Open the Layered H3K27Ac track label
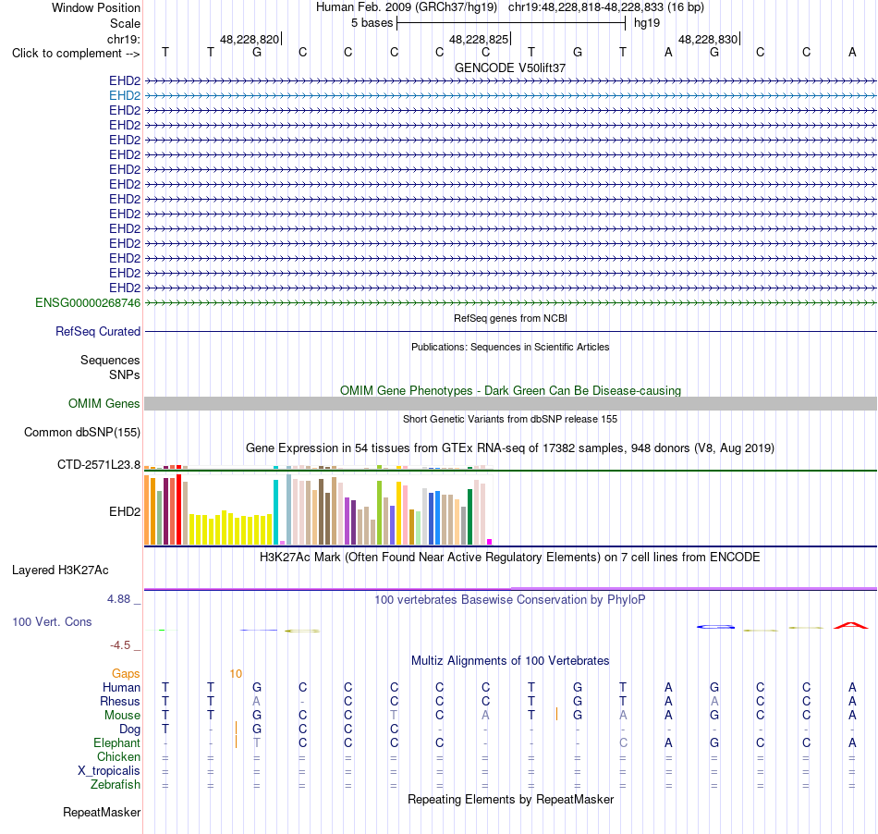This screenshot has width=878, height=834. pos(60,570)
